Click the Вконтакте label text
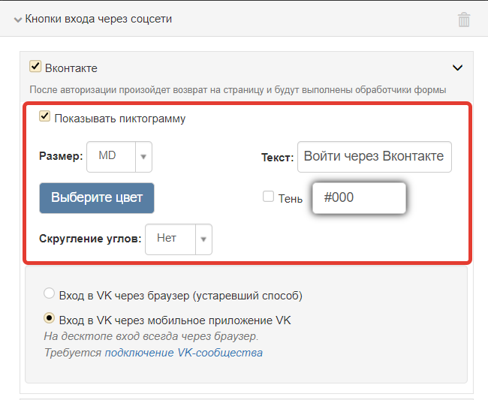This screenshot has height=400, width=488. 71,68
